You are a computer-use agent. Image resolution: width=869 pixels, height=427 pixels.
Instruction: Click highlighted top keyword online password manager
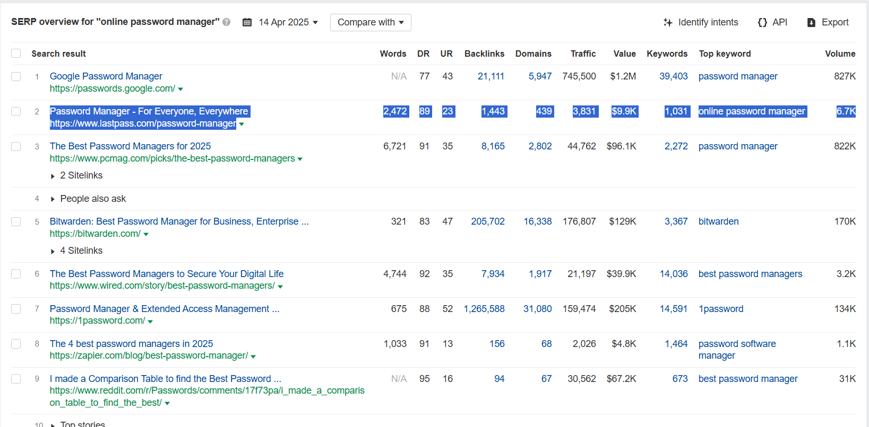click(x=752, y=111)
